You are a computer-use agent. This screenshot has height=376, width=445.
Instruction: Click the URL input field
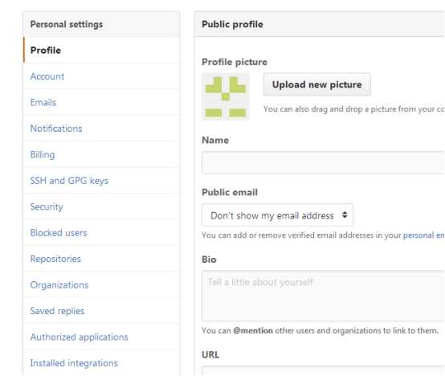[x=323, y=371]
